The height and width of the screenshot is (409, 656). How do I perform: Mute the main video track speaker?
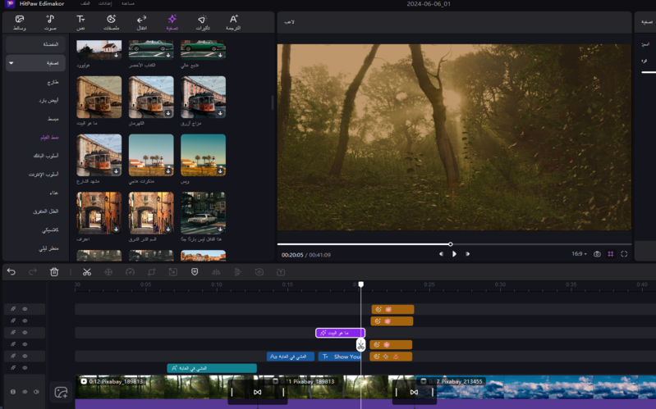click(x=36, y=392)
